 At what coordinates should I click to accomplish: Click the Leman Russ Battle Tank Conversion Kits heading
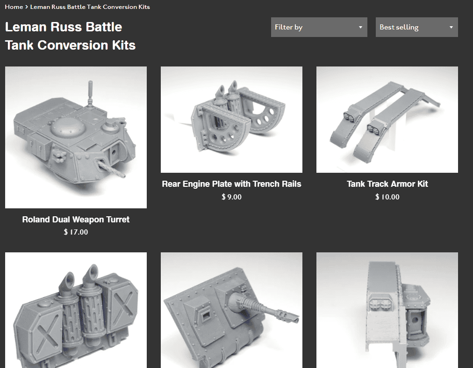70,36
